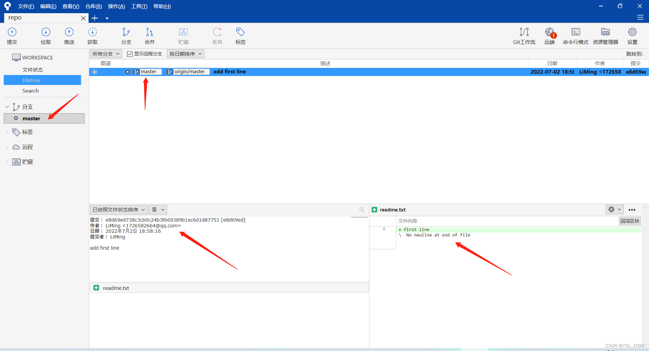Screen dimensions: 649x351
Task: Click the commit date cell 2022-07-02
Action: pos(552,72)
